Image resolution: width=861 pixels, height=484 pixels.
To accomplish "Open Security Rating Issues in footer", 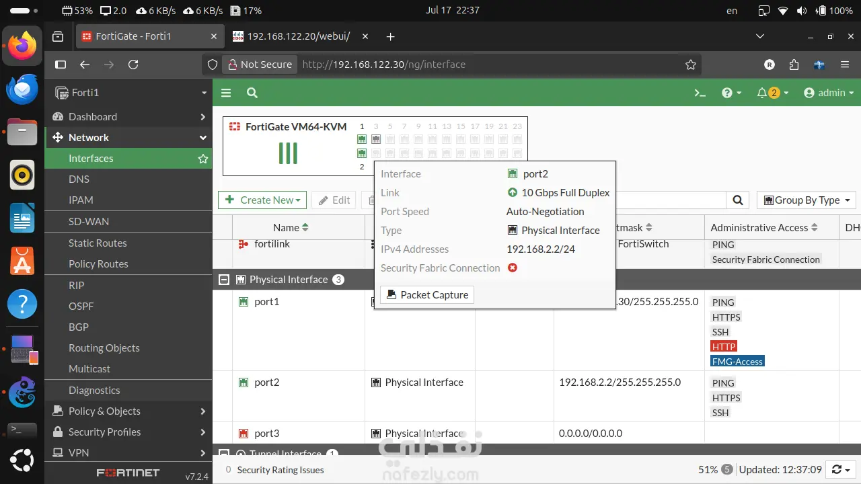I will tap(274, 470).
